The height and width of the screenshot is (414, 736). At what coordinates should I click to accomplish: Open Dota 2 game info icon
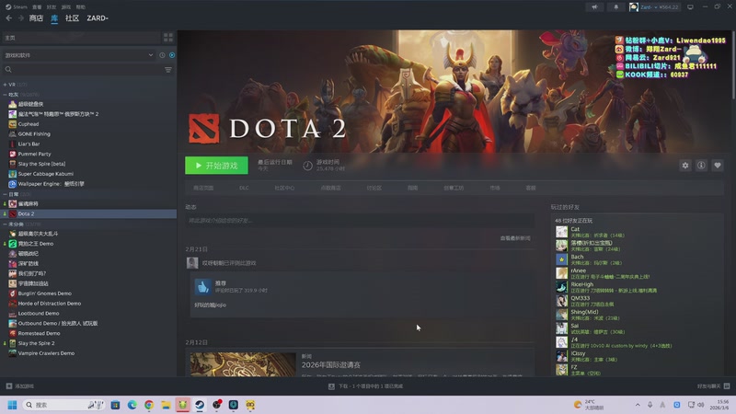tap(701, 166)
